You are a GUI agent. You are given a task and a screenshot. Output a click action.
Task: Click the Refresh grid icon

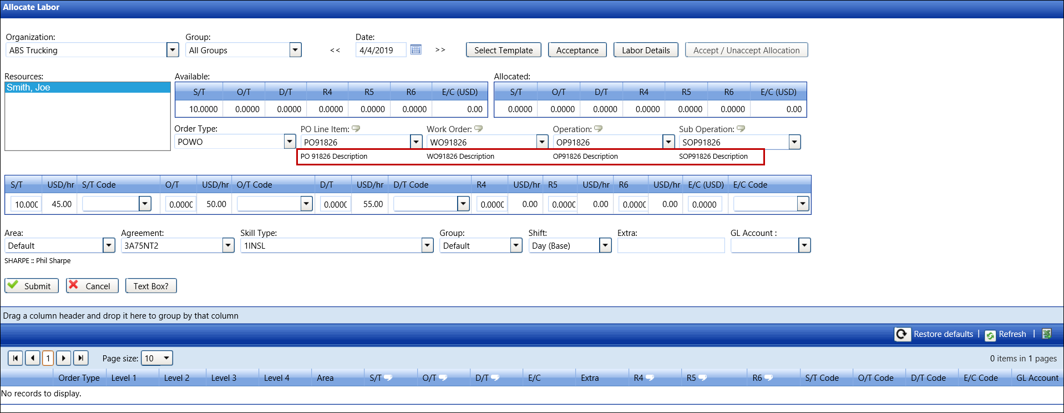coord(990,335)
